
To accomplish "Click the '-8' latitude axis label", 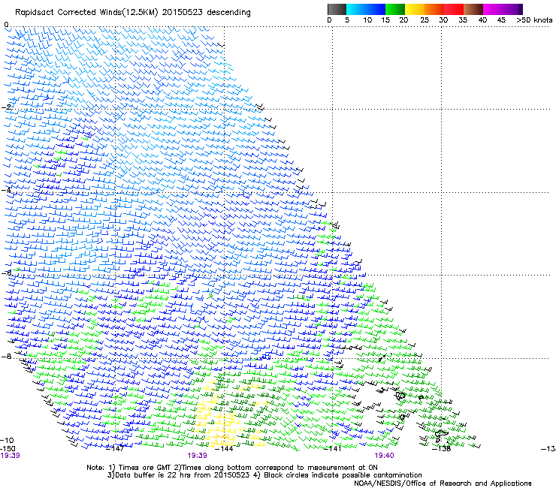I will pyautogui.click(x=6, y=356).
